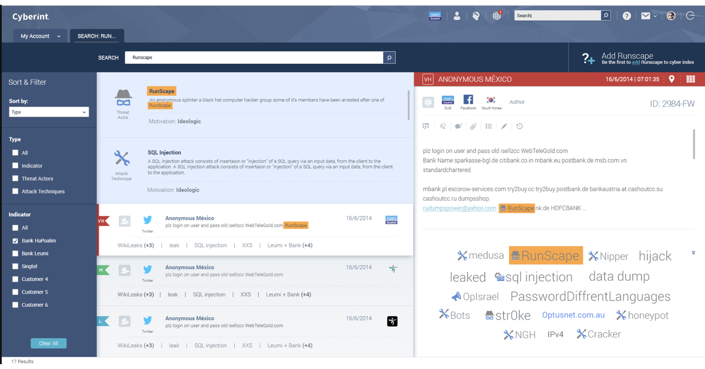Click the OpIsrael tag
This screenshot has width=705, height=369.
[x=475, y=296]
